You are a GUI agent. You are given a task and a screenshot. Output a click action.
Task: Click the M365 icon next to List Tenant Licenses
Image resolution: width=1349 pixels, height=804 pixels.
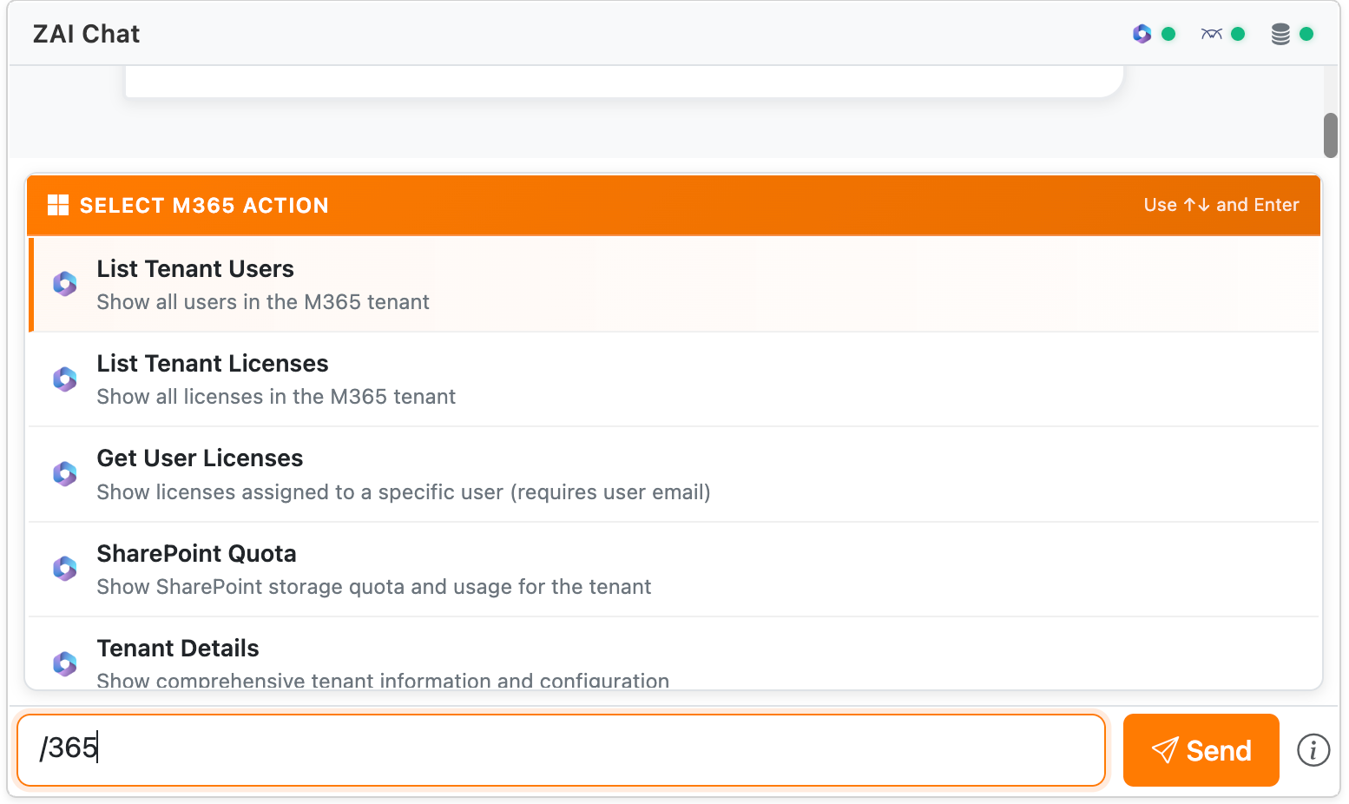tap(65, 379)
